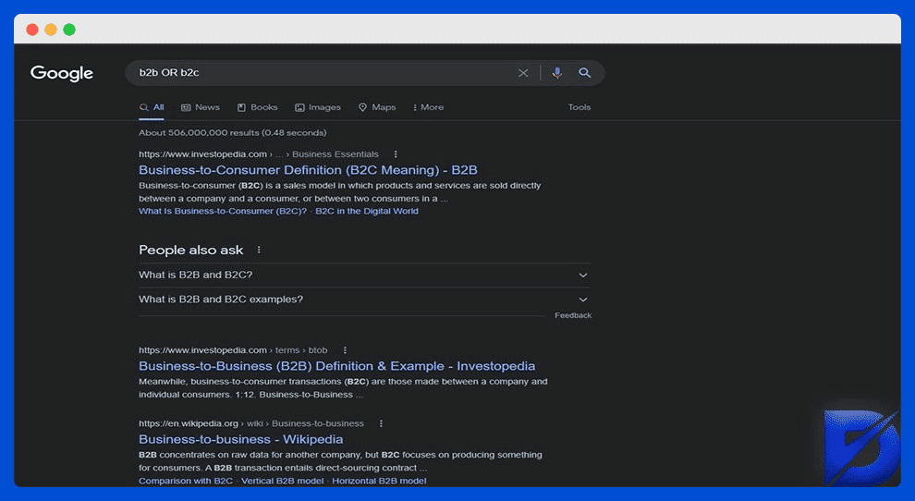The height and width of the screenshot is (501, 915).
Task: Click the yellow window minimize button
Action: (x=51, y=30)
